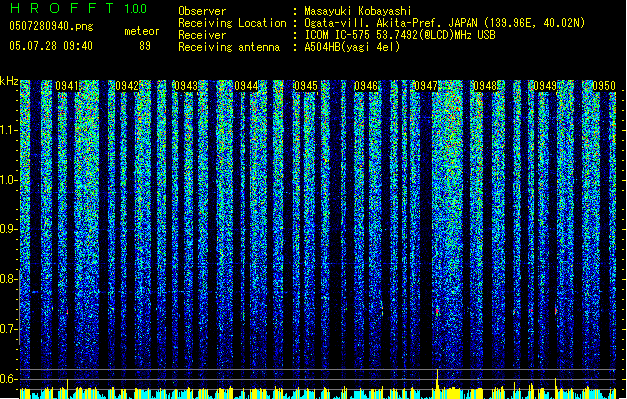Click the 0941 time marker
The height and width of the screenshot is (399, 627).
click(x=67, y=86)
